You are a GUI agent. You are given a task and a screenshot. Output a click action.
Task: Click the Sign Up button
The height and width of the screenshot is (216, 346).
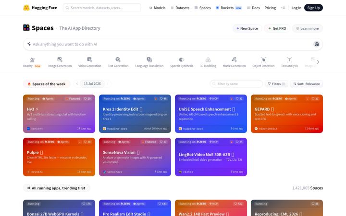coord(313,8)
